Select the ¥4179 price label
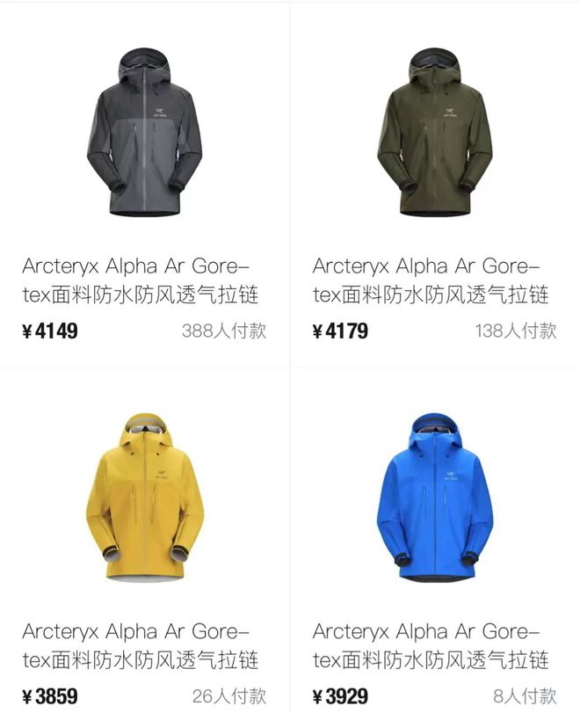The height and width of the screenshot is (713, 580). (x=340, y=331)
